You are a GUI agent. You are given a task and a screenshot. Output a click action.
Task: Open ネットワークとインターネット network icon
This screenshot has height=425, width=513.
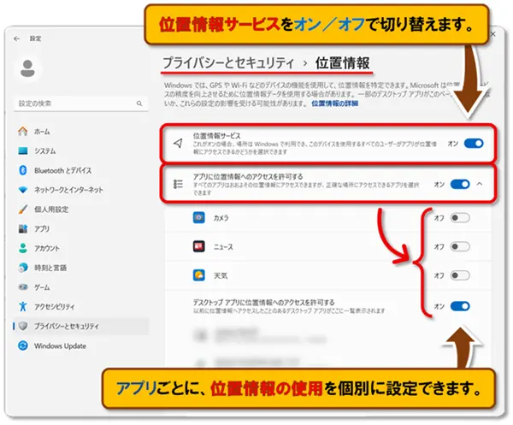click(23, 190)
